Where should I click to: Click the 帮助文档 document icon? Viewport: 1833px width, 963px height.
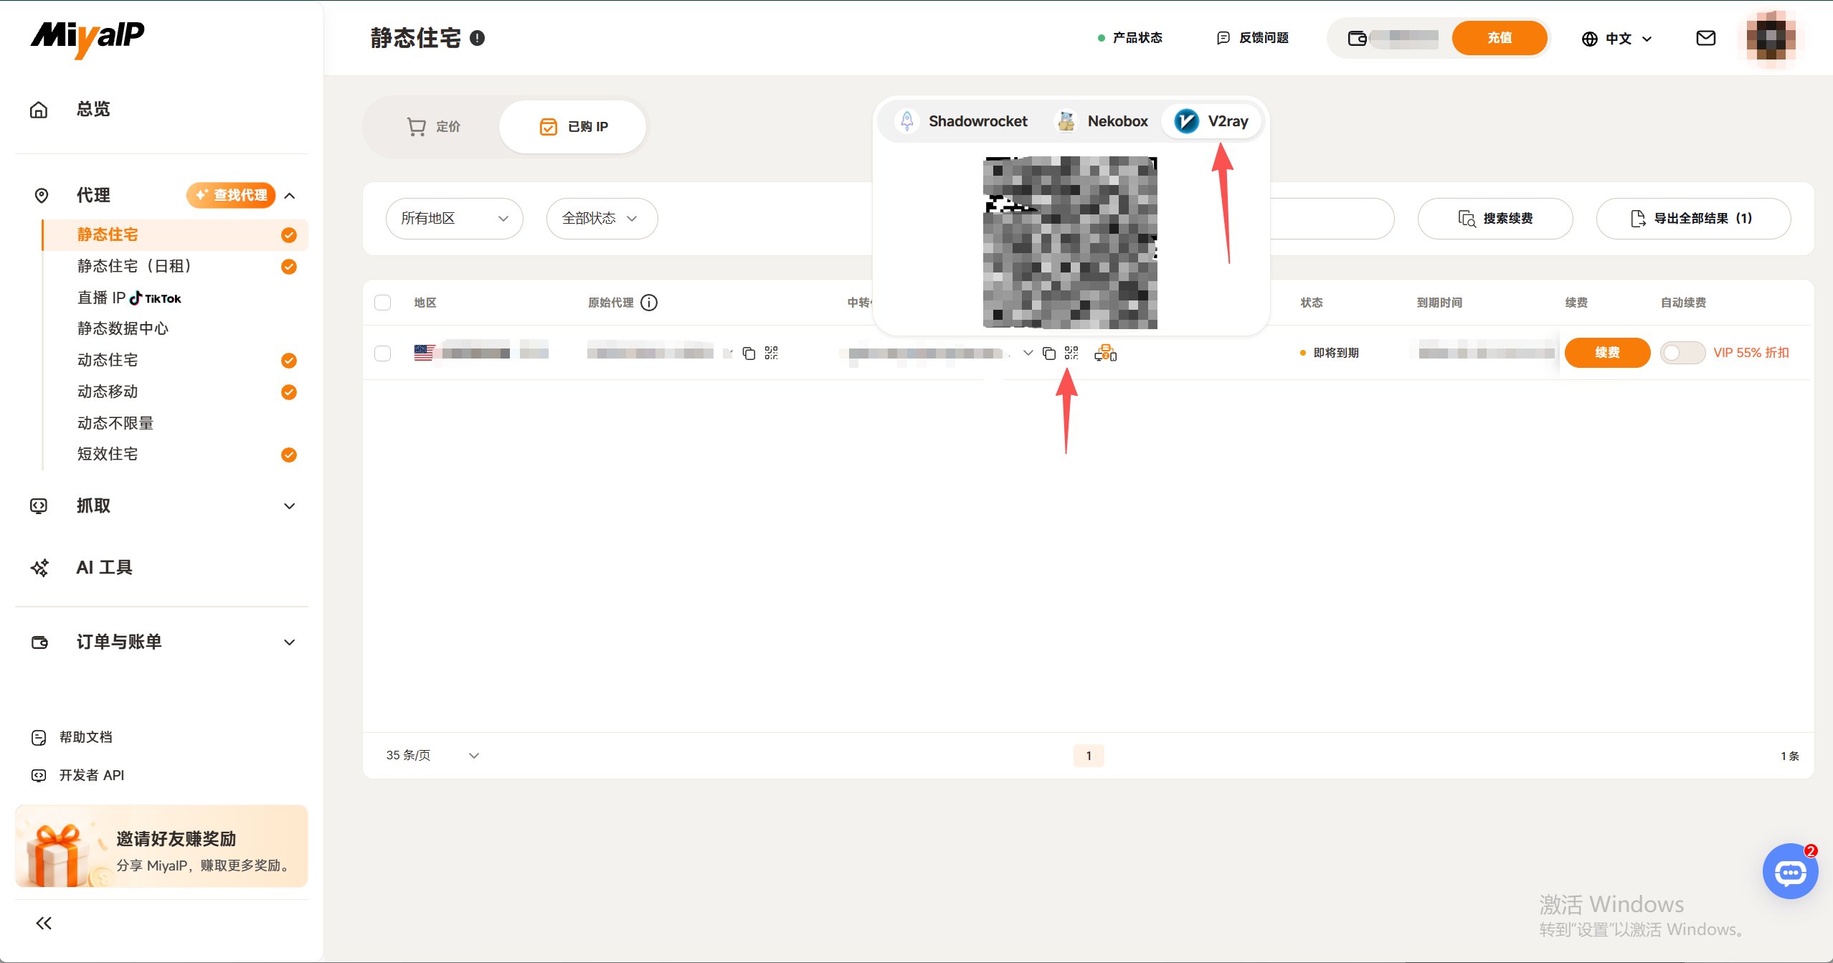(x=39, y=737)
